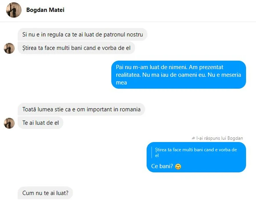Select the blue 'Pai nu m-am luat de nimeni' message

click(x=178, y=75)
